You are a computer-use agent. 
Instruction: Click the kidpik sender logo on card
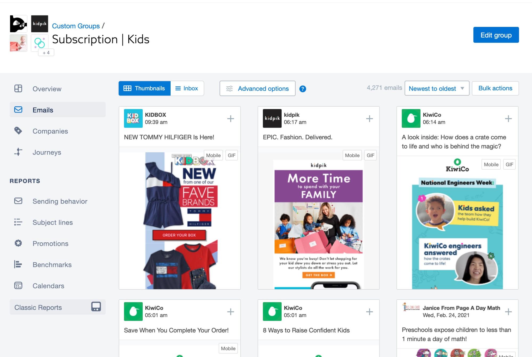[x=272, y=118]
